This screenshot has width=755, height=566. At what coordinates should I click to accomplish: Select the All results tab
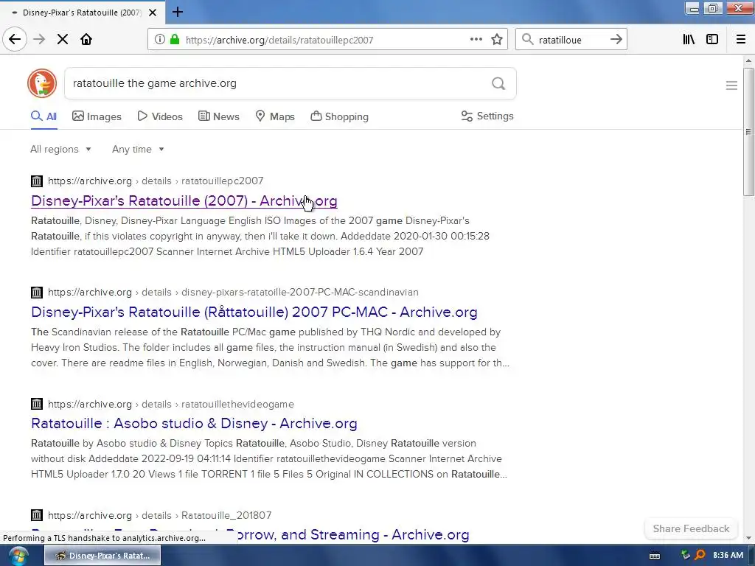coord(44,116)
